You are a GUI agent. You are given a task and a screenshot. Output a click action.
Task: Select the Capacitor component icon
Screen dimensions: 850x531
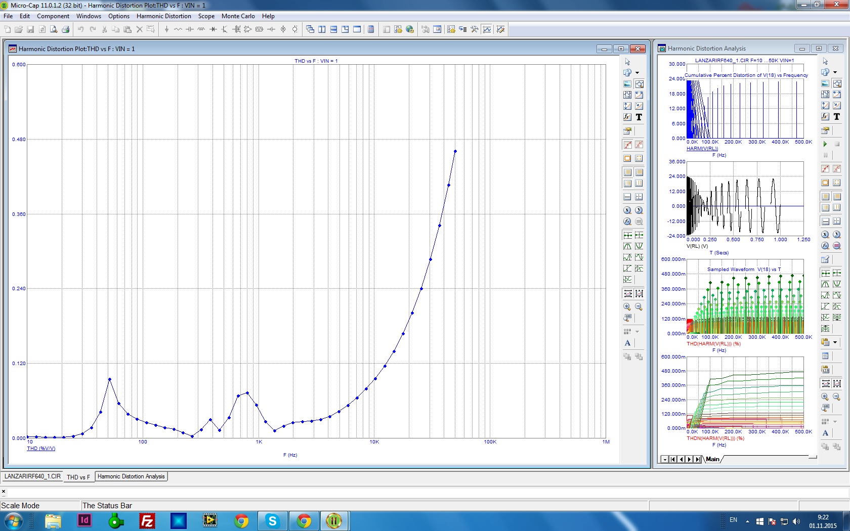point(190,29)
